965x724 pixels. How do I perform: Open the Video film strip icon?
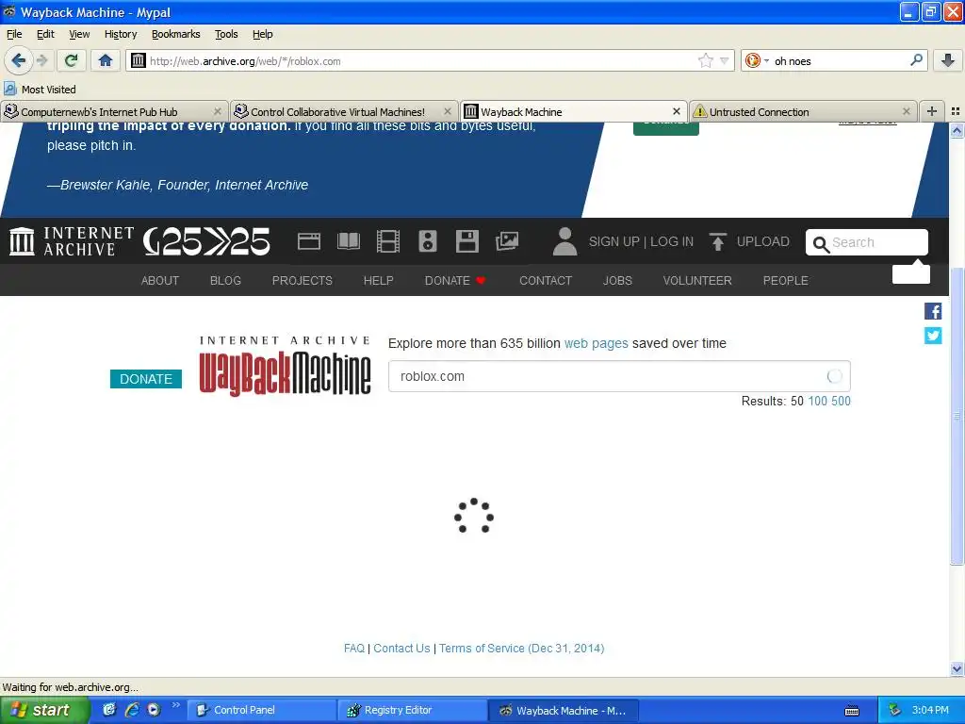click(x=387, y=240)
